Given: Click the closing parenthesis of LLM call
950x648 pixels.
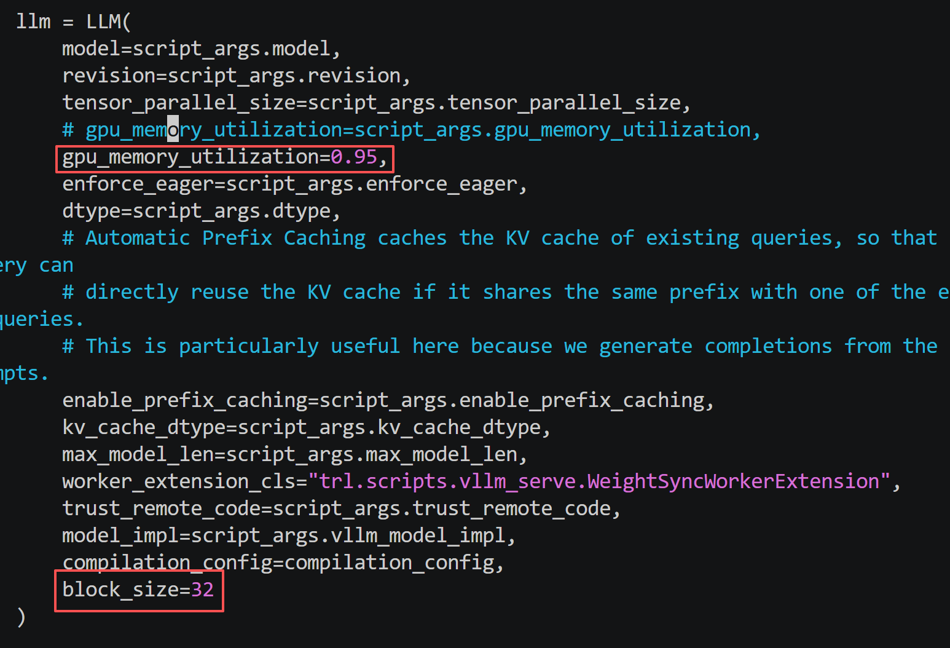Looking at the screenshot, I should tap(22, 617).
